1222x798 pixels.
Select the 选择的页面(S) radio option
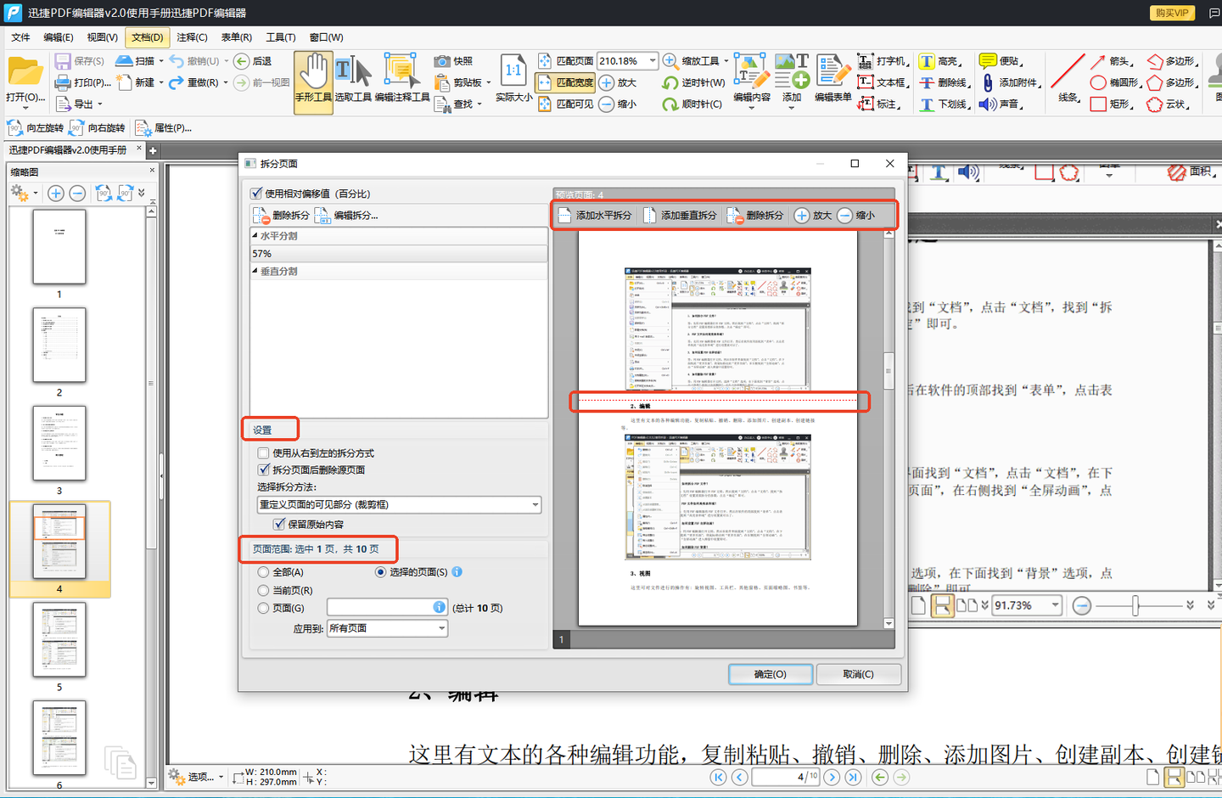(x=381, y=572)
